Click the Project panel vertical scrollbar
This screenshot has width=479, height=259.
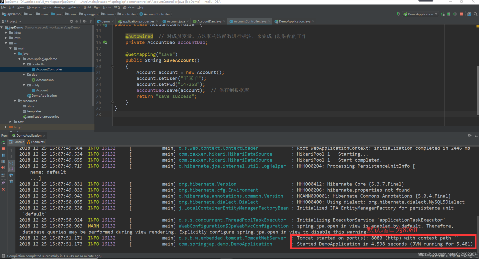(93, 65)
